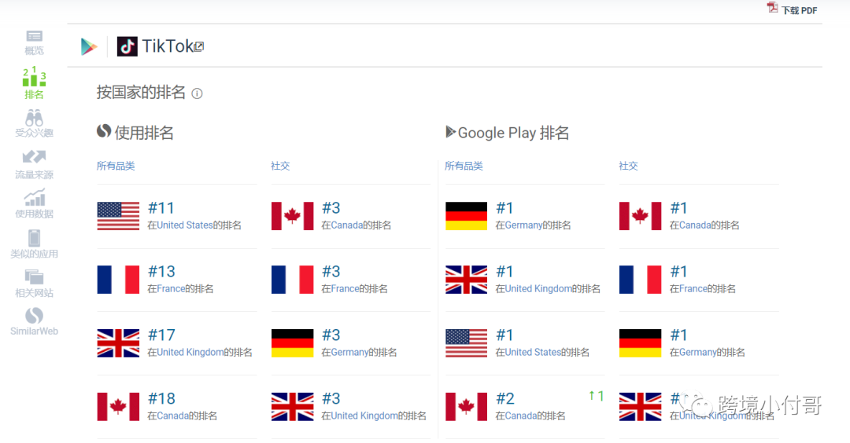Click United States link under #11

click(x=184, y=225)
